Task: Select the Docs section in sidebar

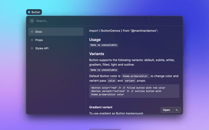Action: [x=56, y=32]
